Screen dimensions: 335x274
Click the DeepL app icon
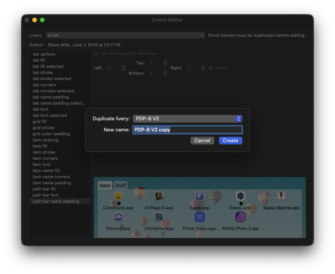(x=240, y=196)
